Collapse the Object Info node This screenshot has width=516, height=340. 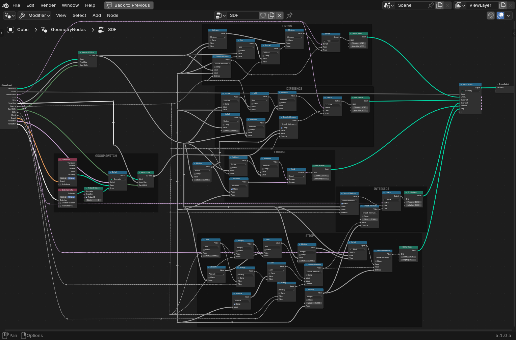point(60,160)
